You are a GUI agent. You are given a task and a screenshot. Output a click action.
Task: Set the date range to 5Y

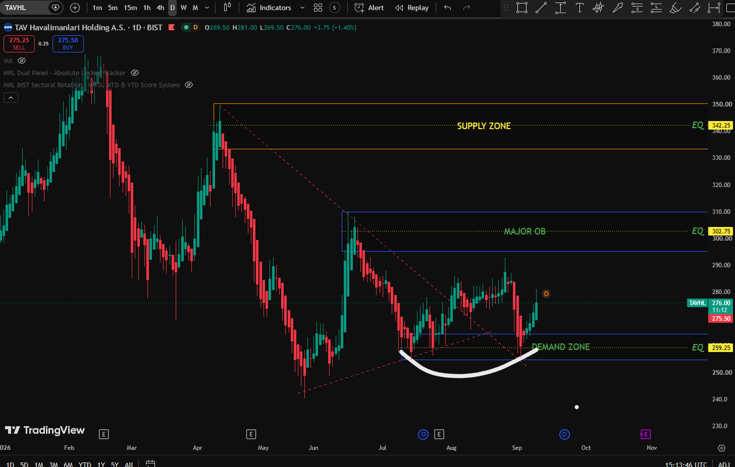point(115,465)
